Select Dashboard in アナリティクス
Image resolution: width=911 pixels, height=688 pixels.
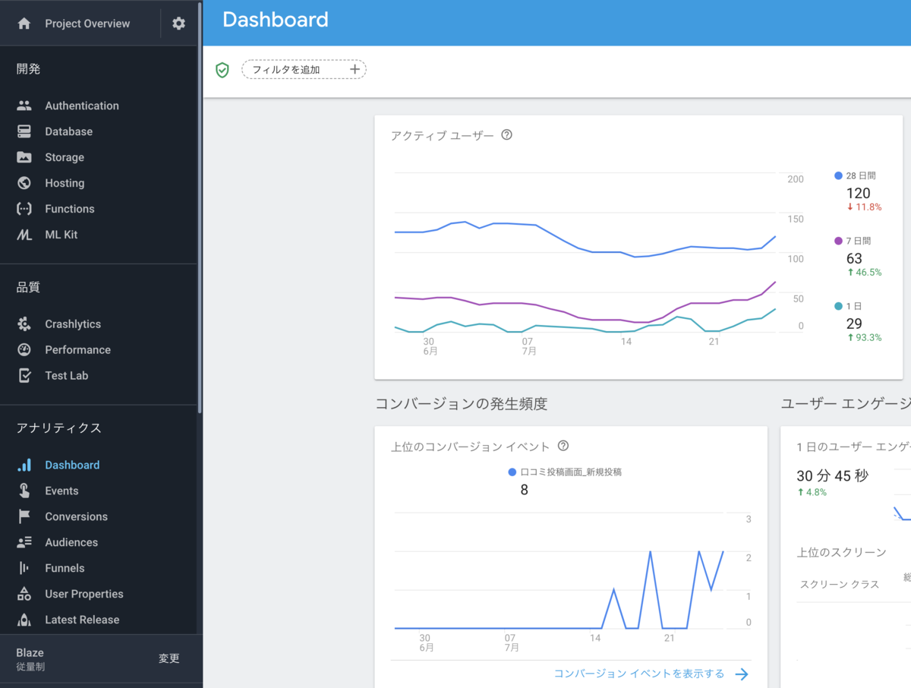coord(72,465)
